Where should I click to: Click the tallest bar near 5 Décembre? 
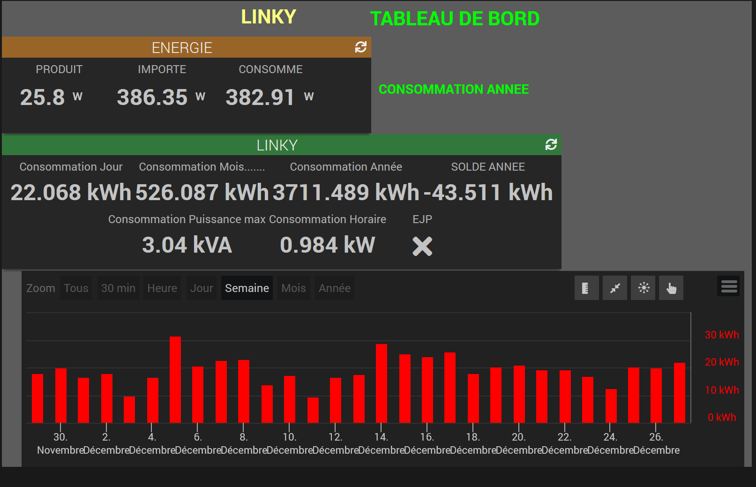click(x=175, y=380)
